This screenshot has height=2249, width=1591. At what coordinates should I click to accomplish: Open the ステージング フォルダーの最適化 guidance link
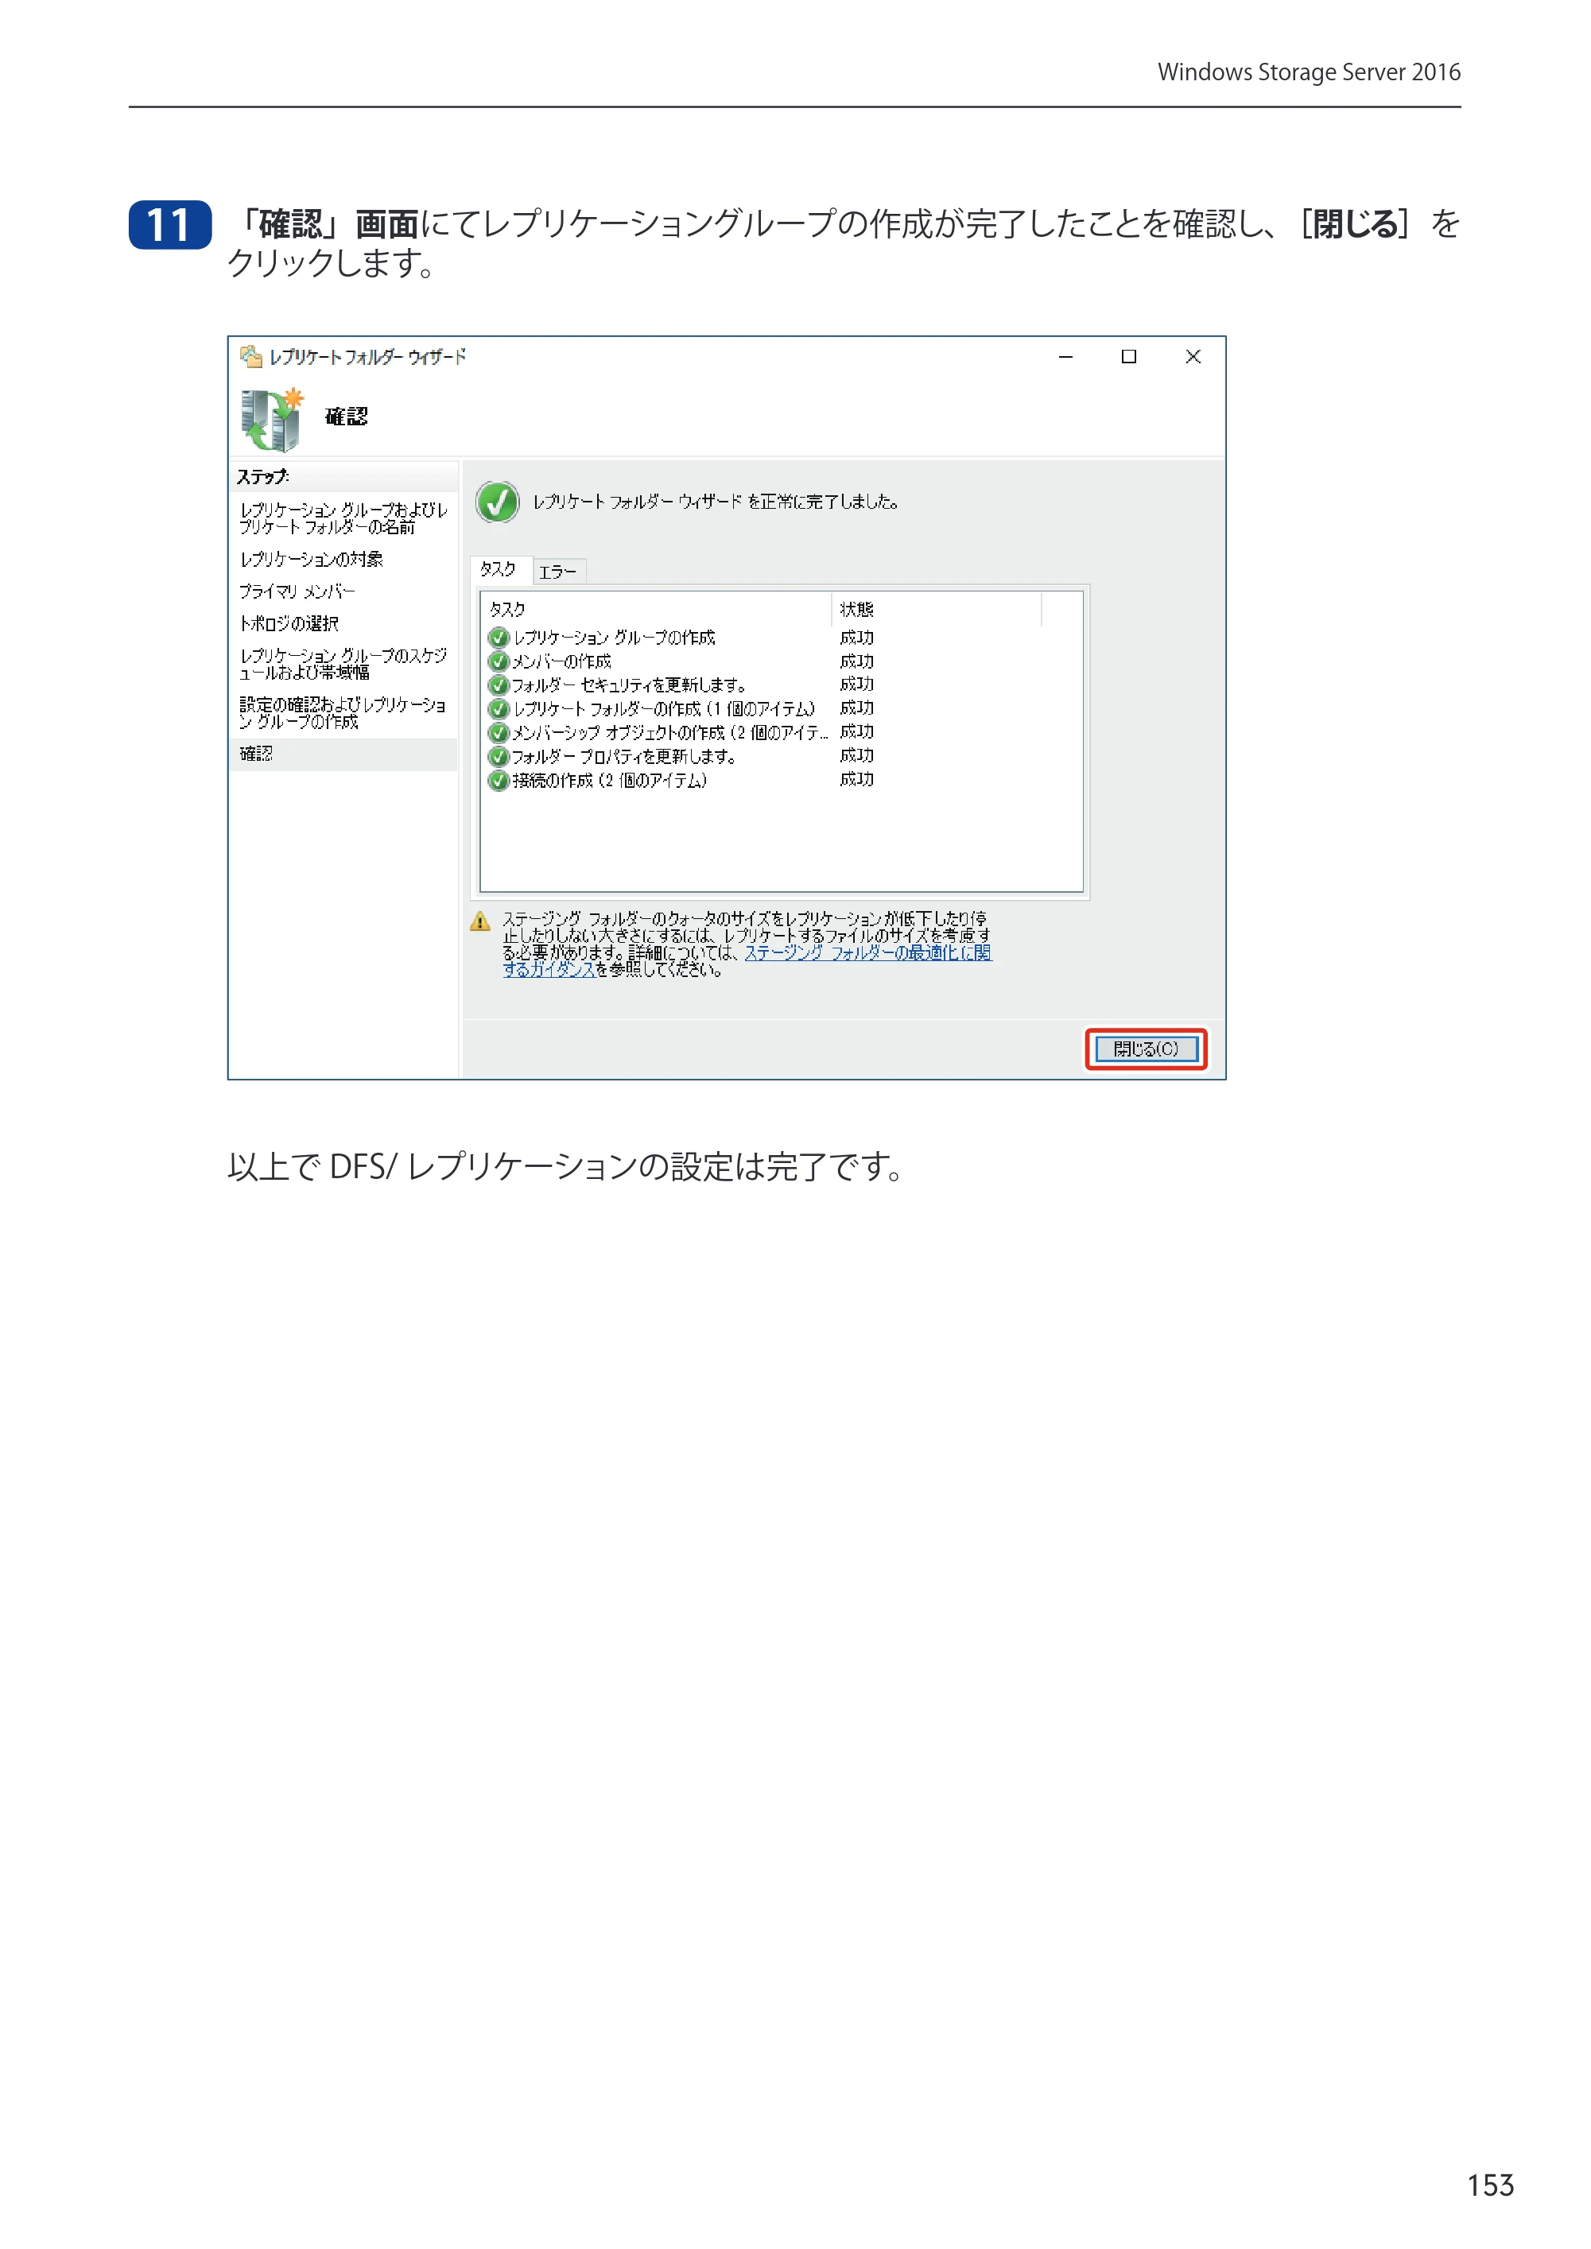[867, 953]
